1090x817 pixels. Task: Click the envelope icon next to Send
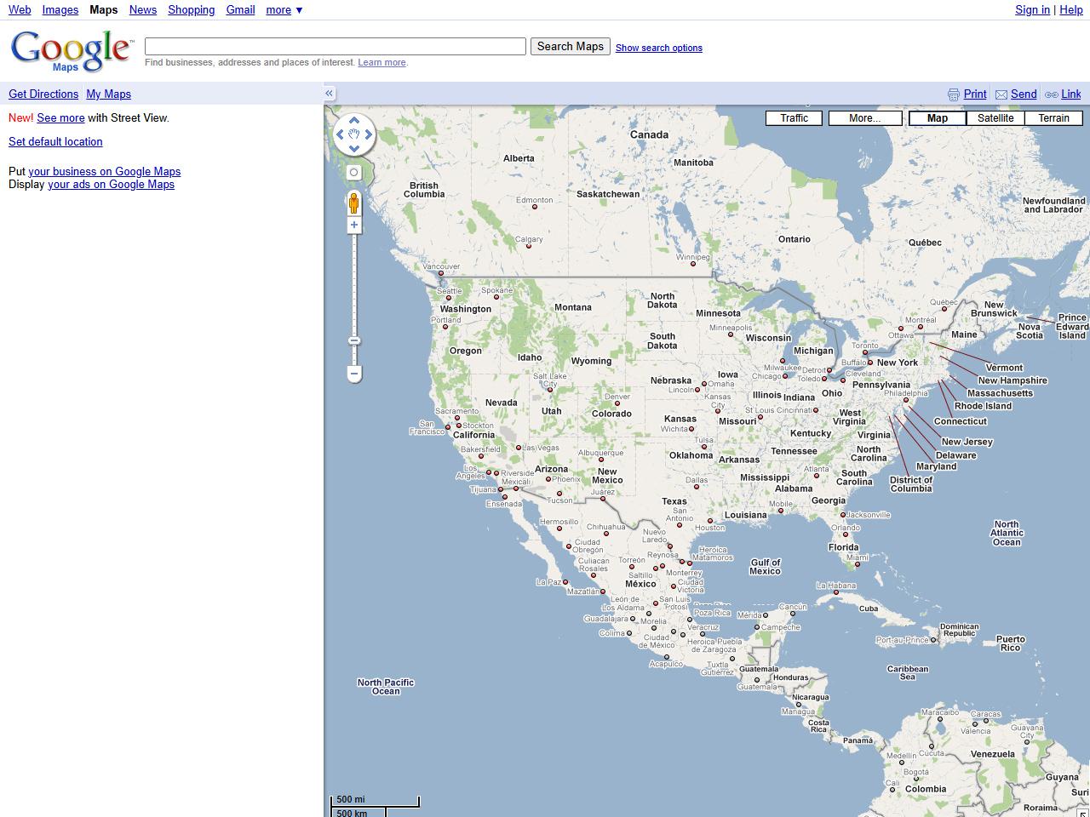coord(1002,94)
